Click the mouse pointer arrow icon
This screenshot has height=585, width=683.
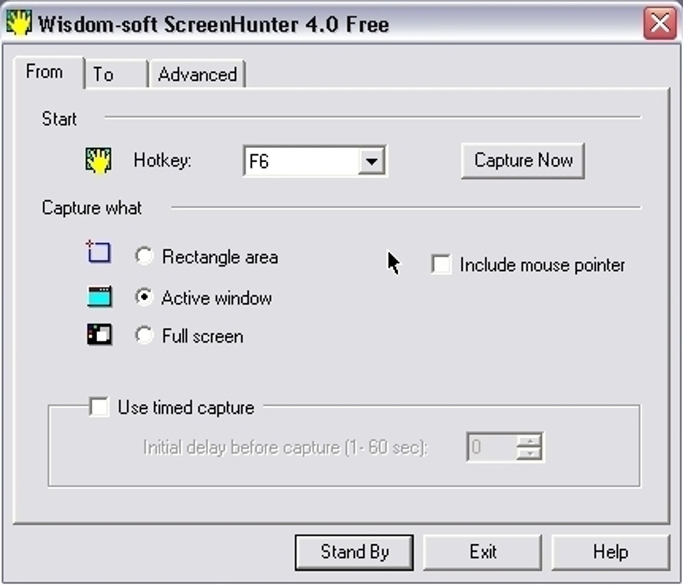(393, 263)
